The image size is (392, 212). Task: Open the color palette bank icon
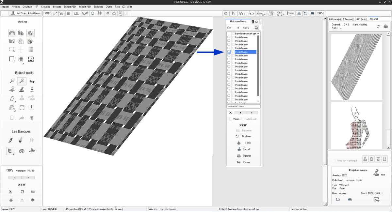[x=22, y=150]
